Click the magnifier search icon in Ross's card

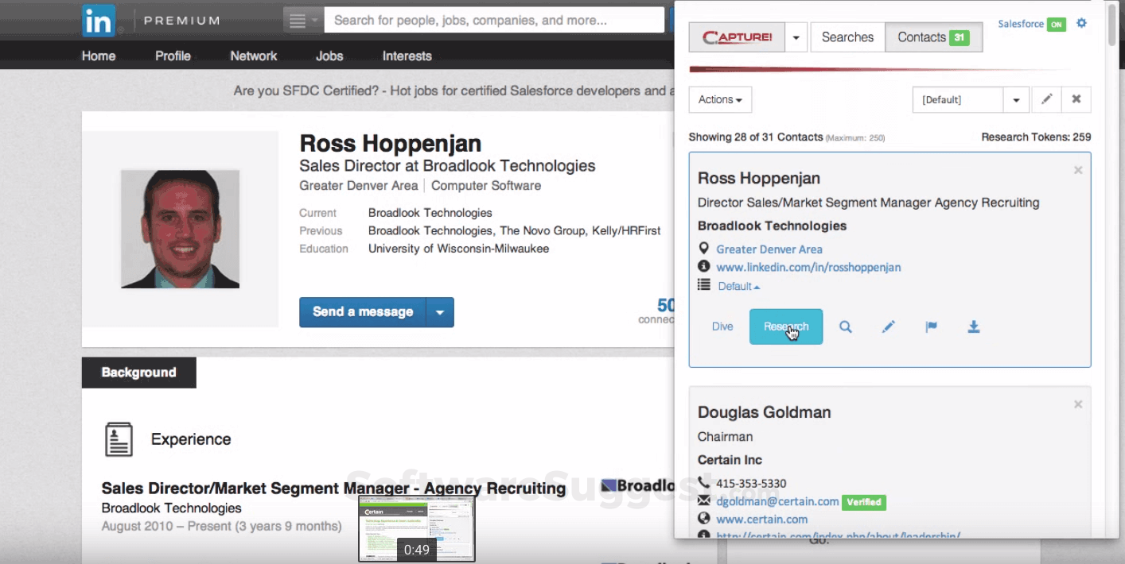click(x=846, y=326)
